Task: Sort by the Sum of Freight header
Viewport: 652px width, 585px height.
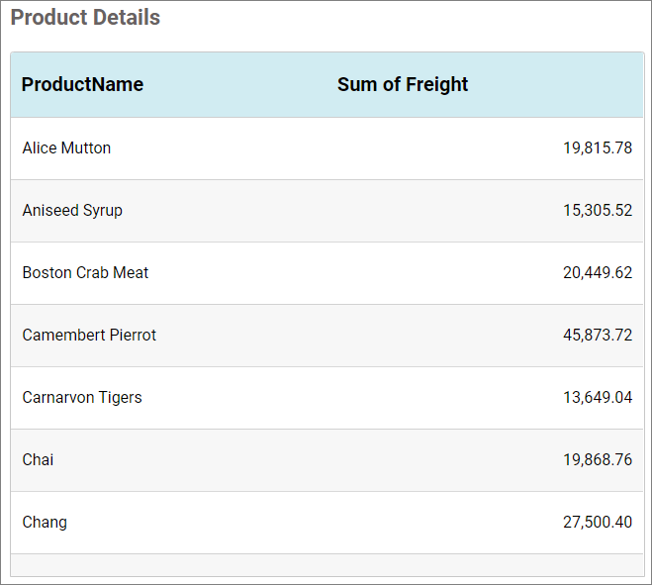Action: pos(403,85)
